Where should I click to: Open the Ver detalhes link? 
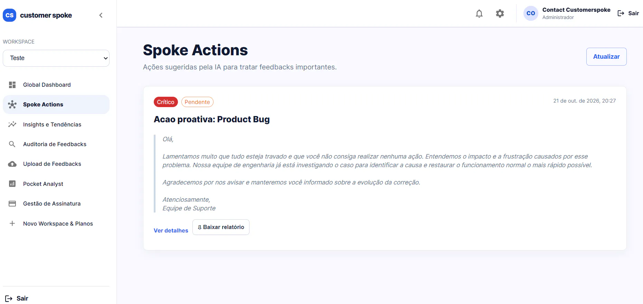[x=171, y=230]
